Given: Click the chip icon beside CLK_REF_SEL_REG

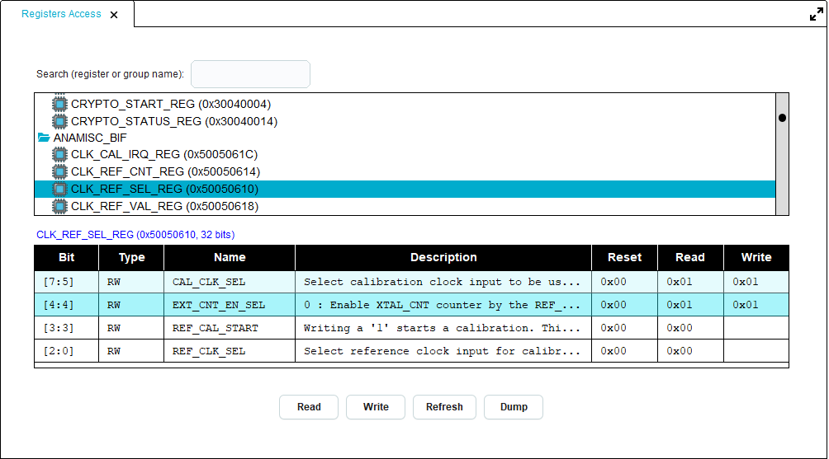Looking at the screenshot, I should point(59,189).
